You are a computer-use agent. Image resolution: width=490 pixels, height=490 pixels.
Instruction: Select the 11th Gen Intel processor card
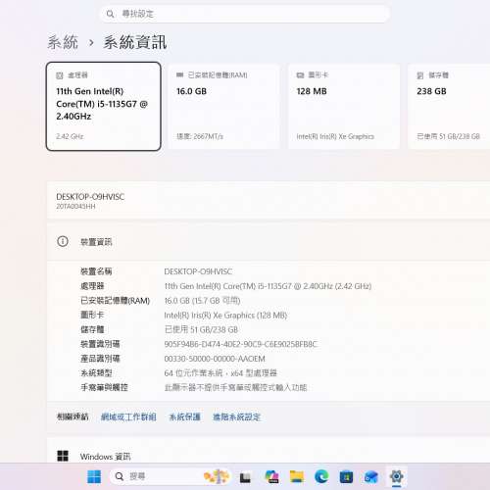click(x=104, y=107)
